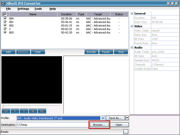Click the Type column header

coord(81,14)
